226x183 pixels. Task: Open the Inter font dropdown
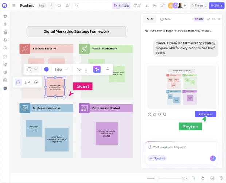pos(61,70)
